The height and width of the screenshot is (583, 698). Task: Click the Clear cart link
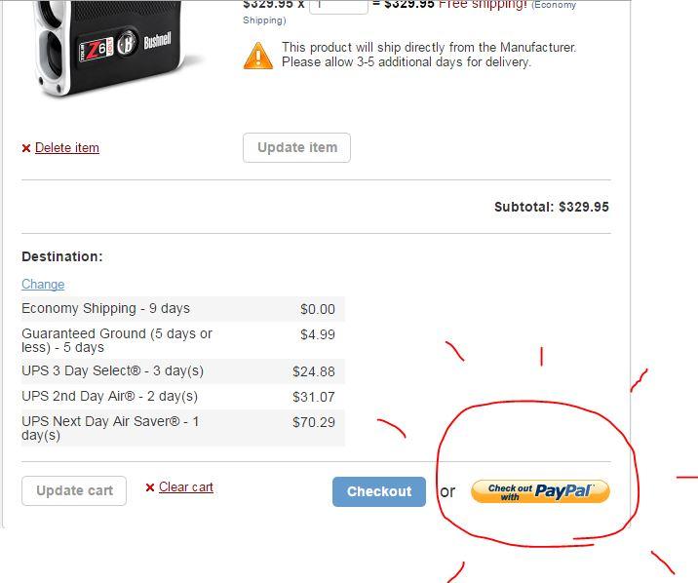[186, 487]
